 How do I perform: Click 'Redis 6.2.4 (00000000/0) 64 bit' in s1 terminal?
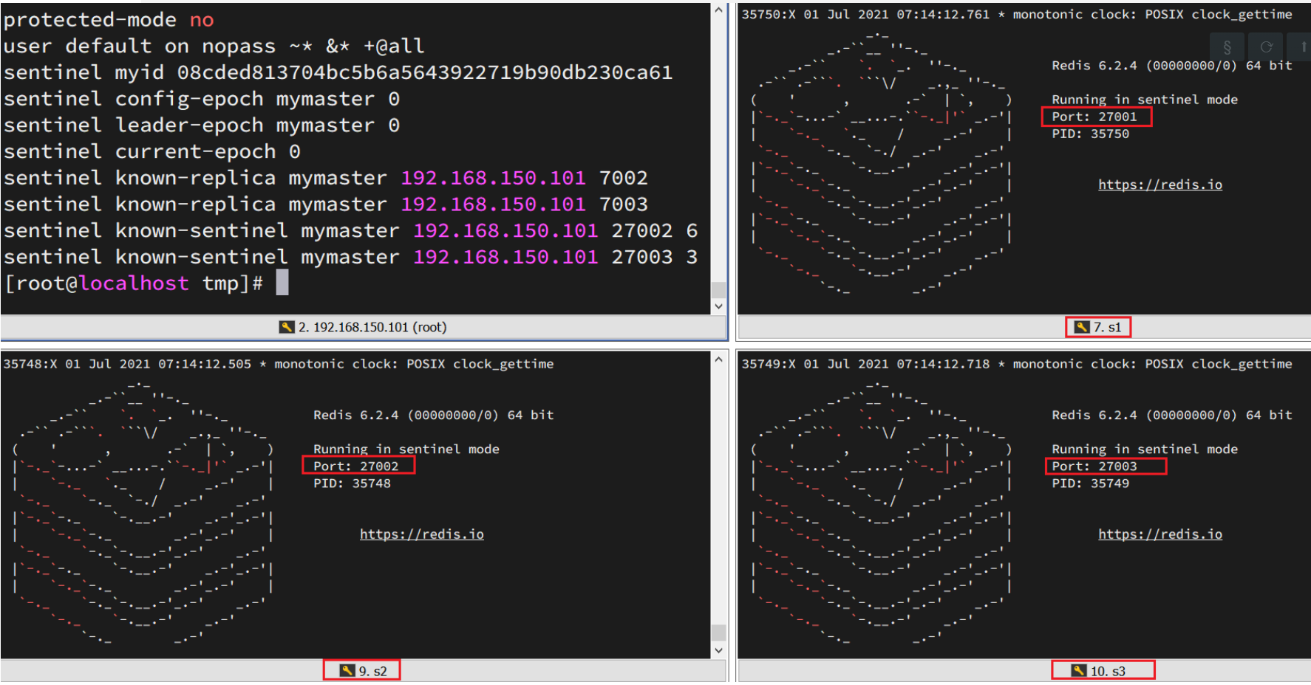coord(1172,66)
